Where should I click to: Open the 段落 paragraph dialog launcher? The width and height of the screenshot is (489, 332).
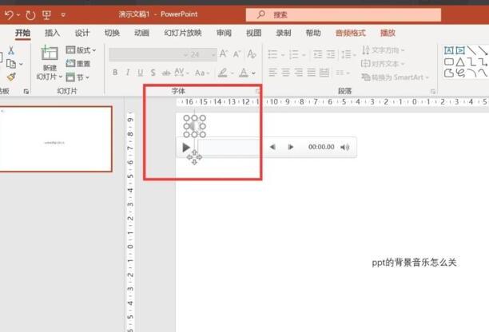coord(433,92)
